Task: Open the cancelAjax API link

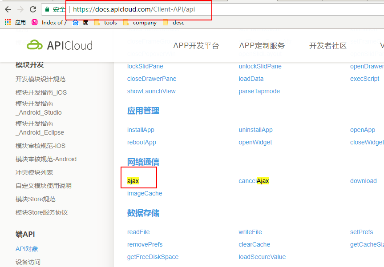Action: point(254,181)
